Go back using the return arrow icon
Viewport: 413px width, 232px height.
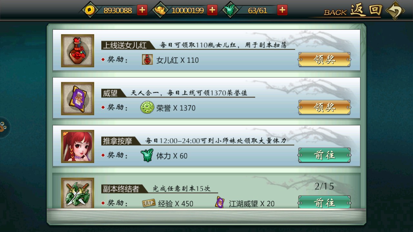395,11
